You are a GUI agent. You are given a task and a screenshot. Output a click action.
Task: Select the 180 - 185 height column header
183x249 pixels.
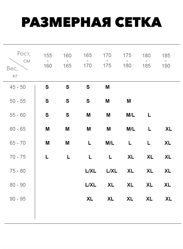[146, 61]
